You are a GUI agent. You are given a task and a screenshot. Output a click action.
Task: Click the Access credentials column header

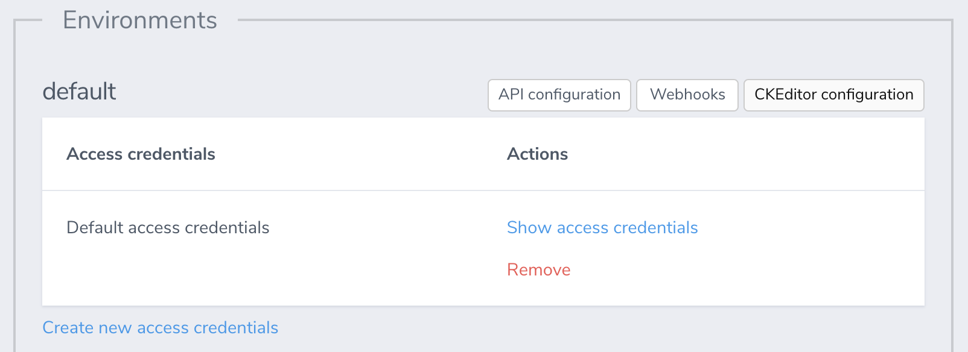[140, 154]
